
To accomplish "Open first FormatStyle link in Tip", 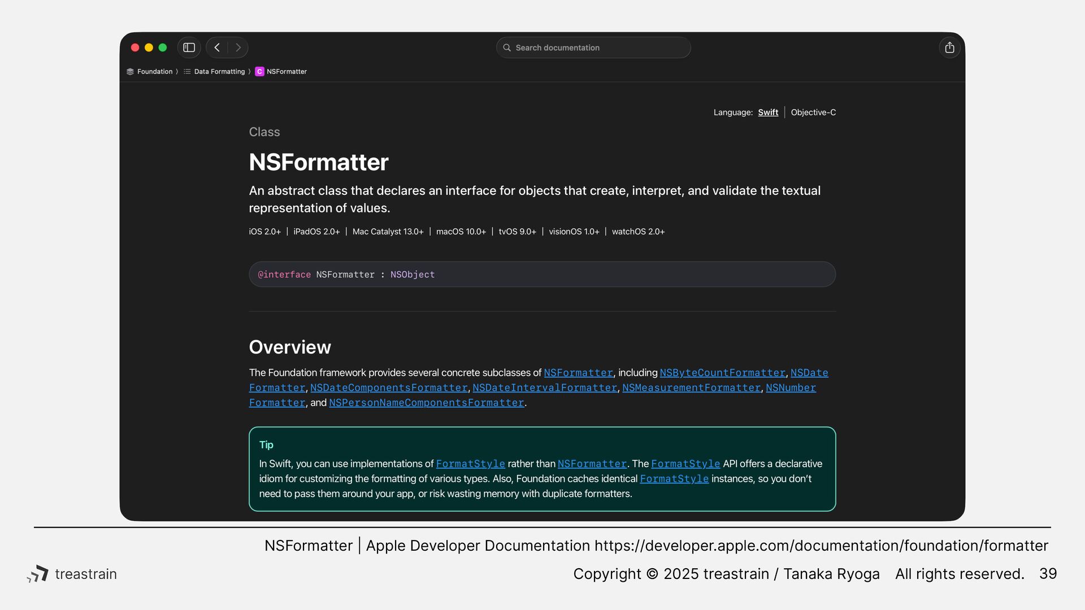I will (470, 464).
